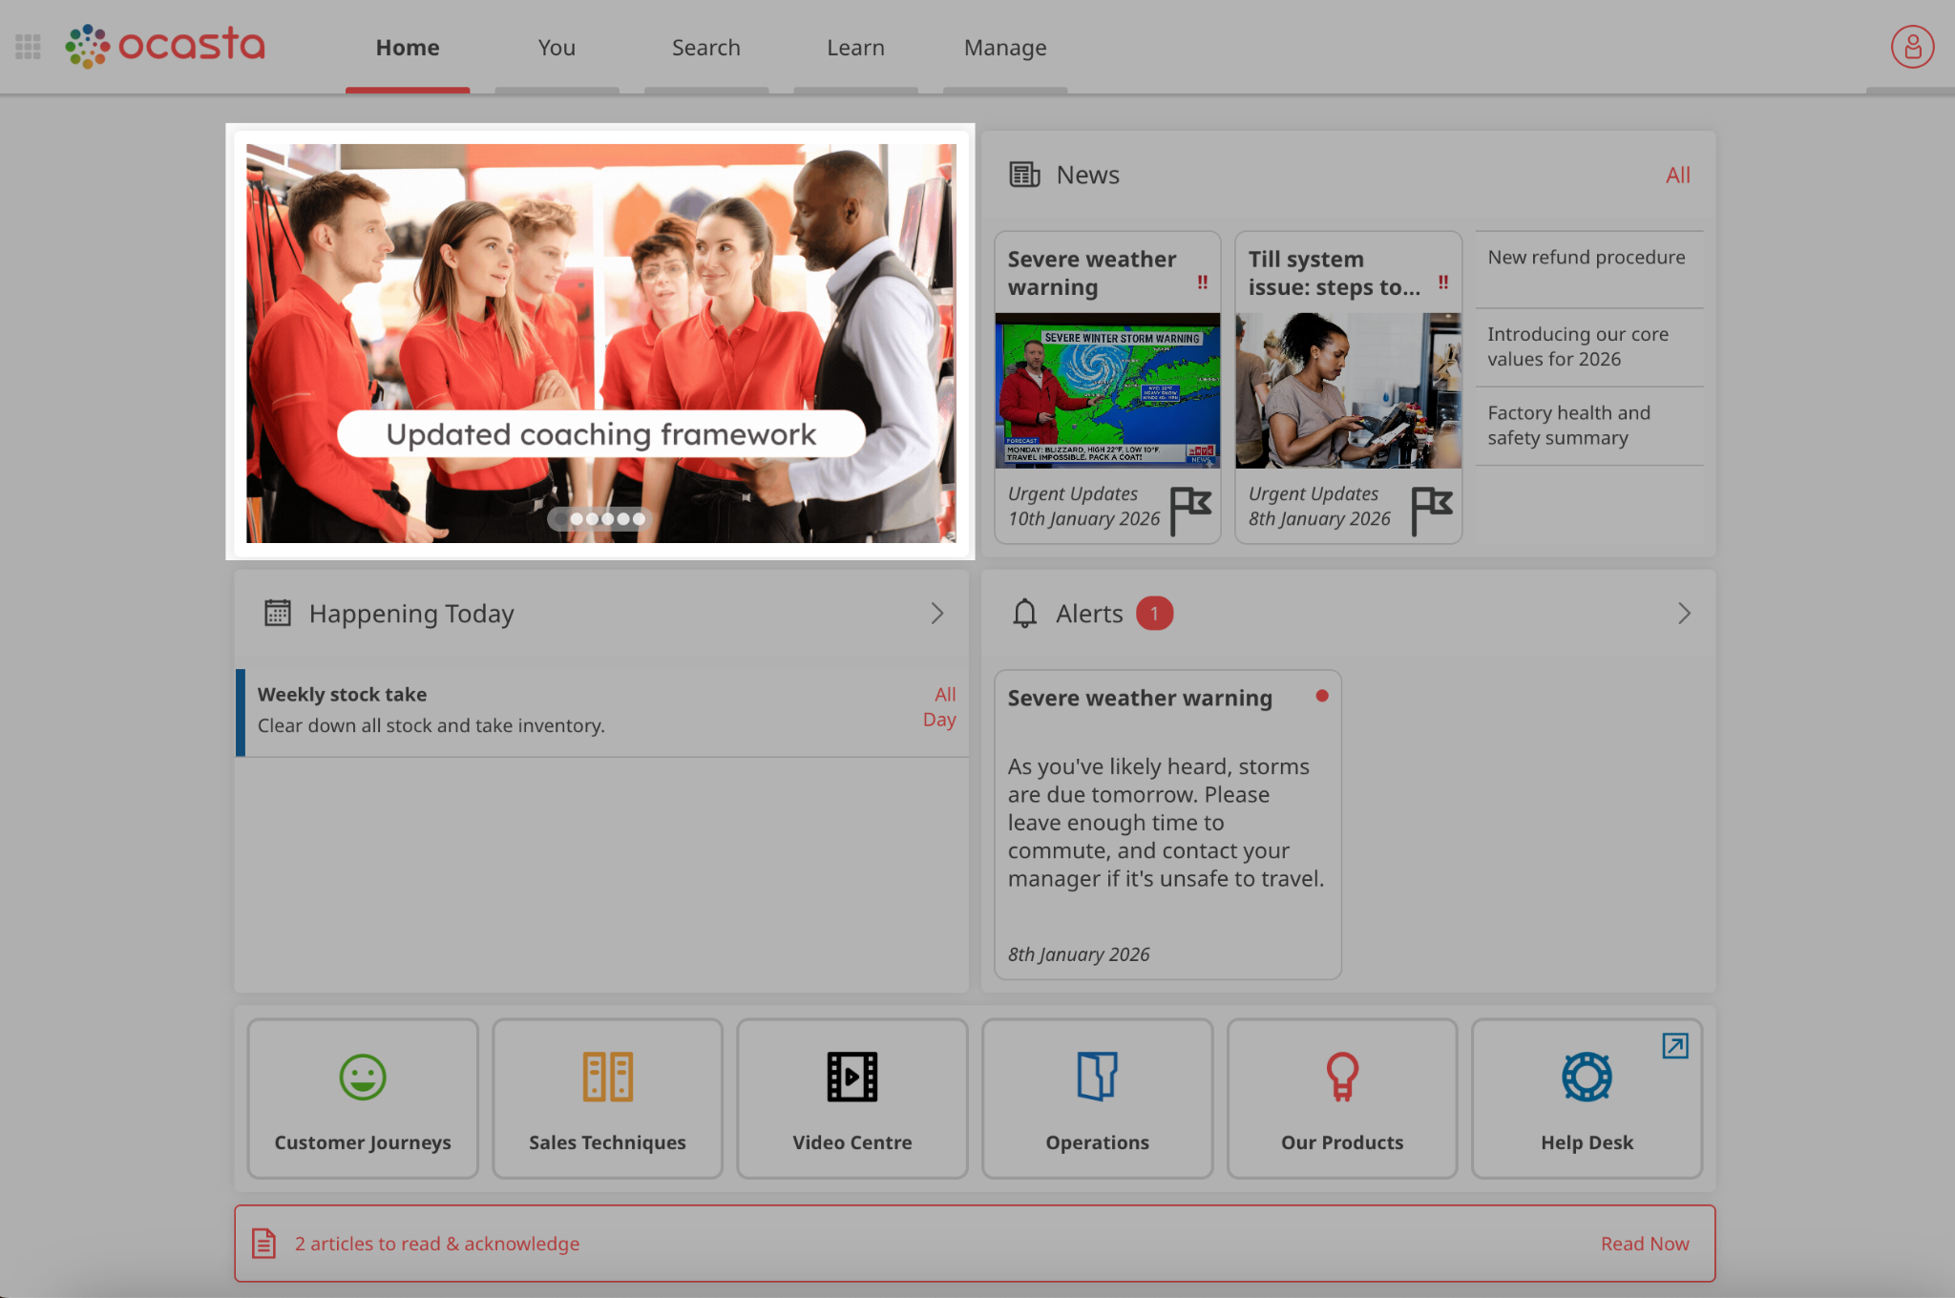View All news link

click(x=1677, y=176)
